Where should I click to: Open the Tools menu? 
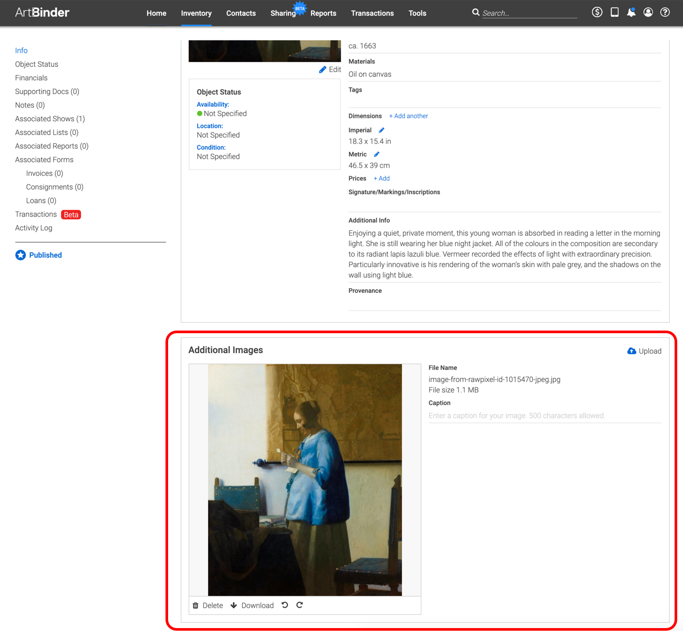[x=418, y=13]
